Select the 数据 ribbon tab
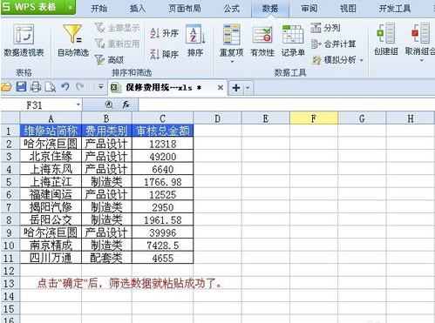Viewport: 435px width, 323px height. [270, 9]
